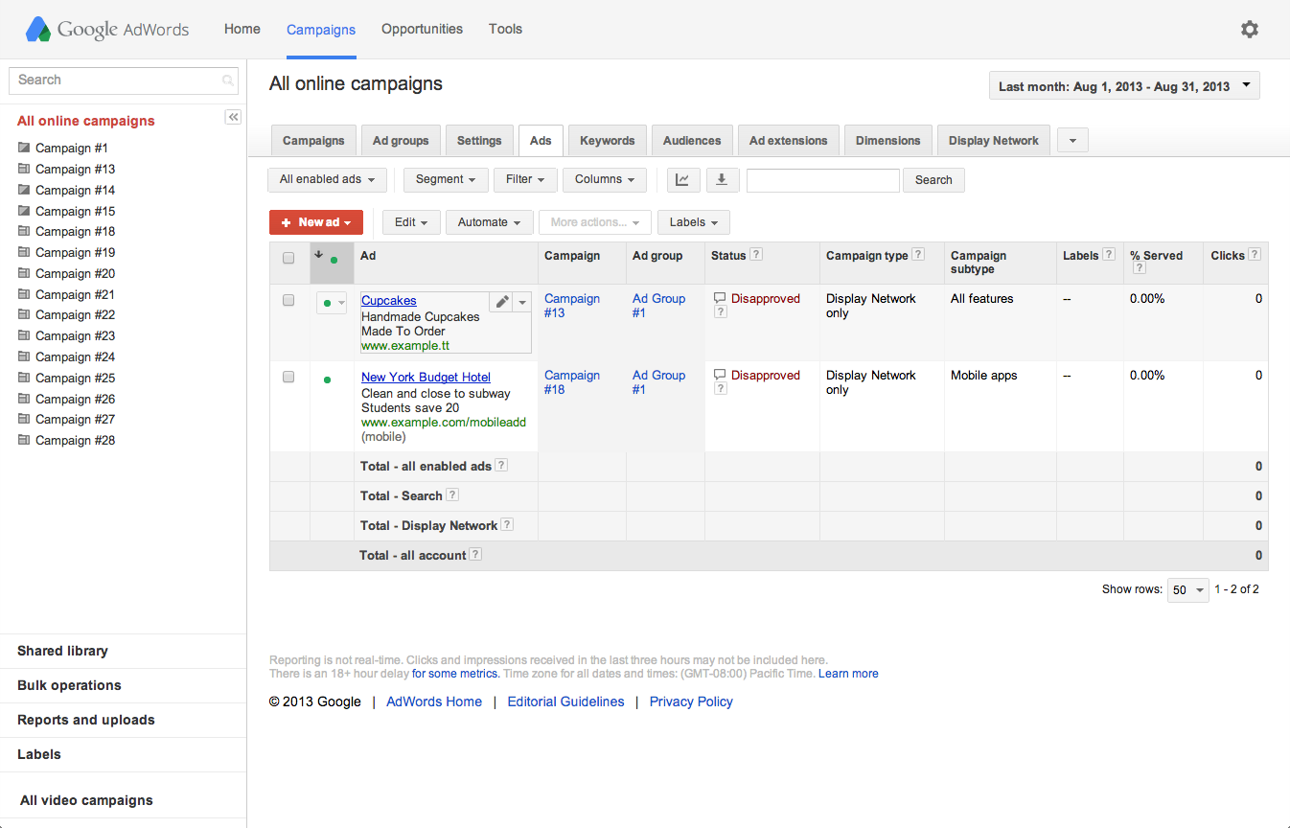Open the settings gear menu

(1249, 30)
